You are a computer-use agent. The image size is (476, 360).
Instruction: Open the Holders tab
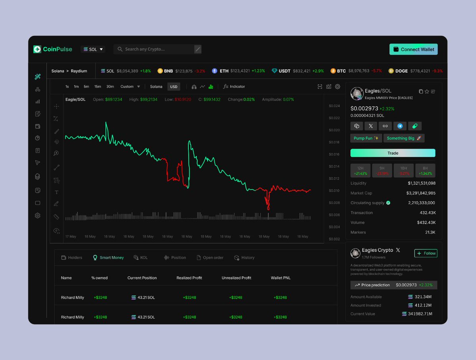click(71, 257)
